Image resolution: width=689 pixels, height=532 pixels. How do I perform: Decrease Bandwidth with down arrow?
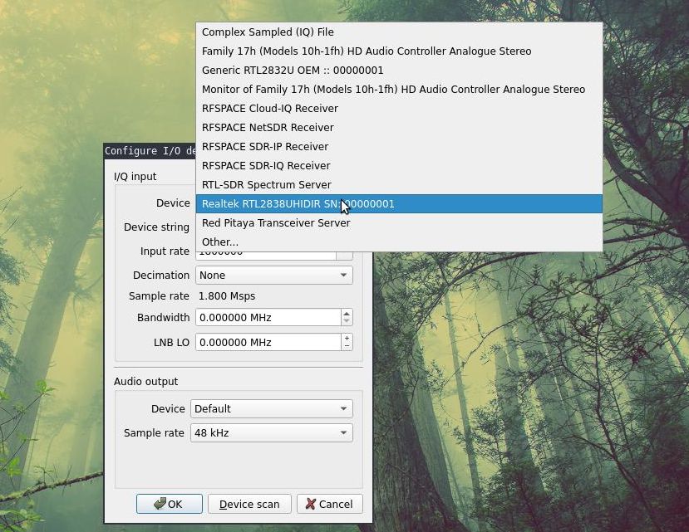click(347, 321)
